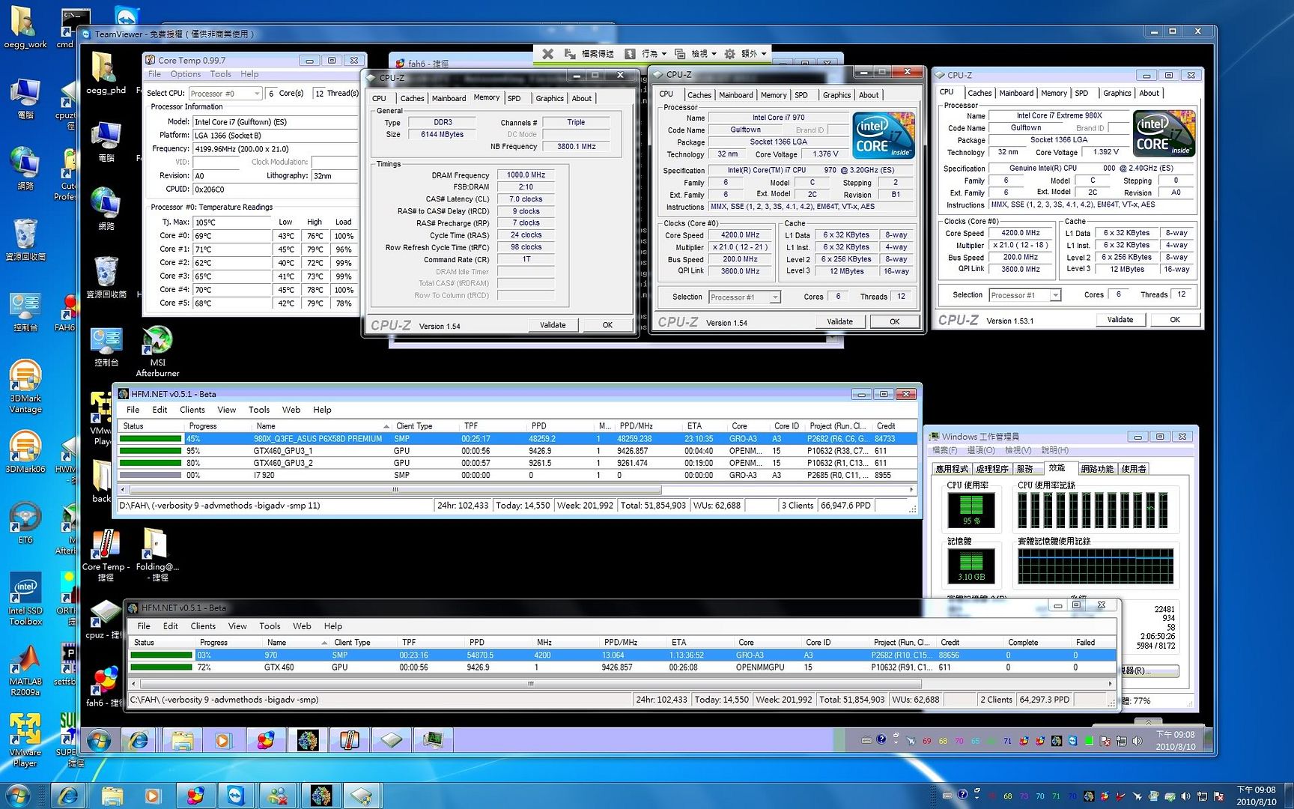Select the GTX460_GPU3_1 client row
The height and width of the screenshot is (809, 1294).
click(x=517, y=451)
